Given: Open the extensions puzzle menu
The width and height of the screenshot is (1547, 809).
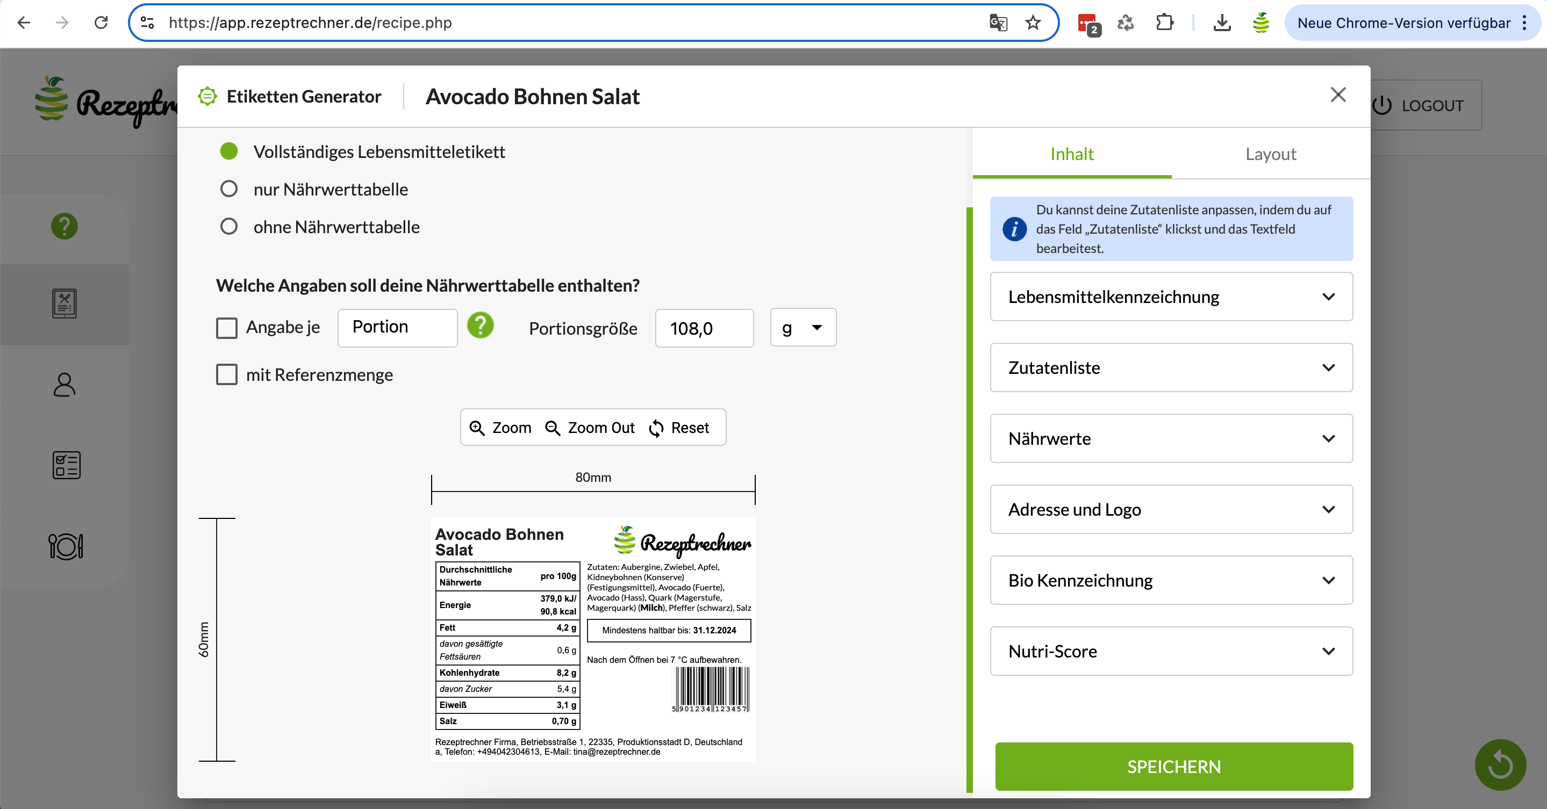Looking at the screenshot, I should point(1164,23).
